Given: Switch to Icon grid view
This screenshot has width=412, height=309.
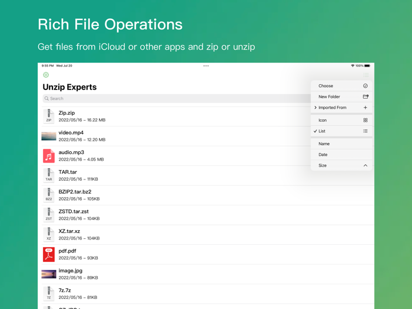Looking at the screenshot, I should [341, 120].
